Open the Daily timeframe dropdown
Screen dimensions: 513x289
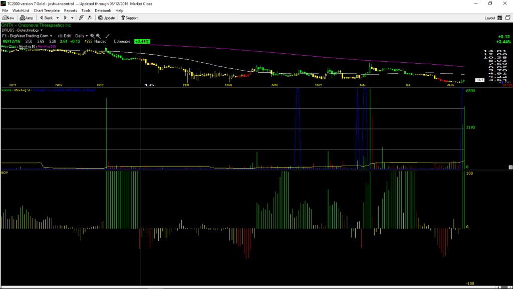click(82, 36)
